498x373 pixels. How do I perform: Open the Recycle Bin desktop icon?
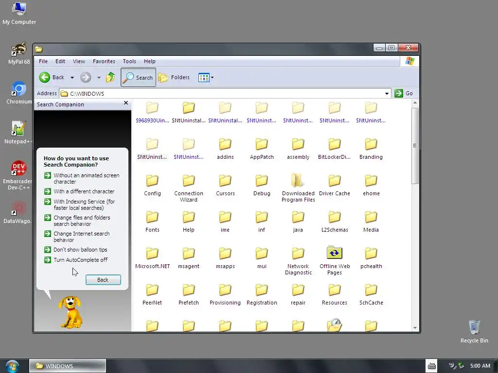click(474, 331)
